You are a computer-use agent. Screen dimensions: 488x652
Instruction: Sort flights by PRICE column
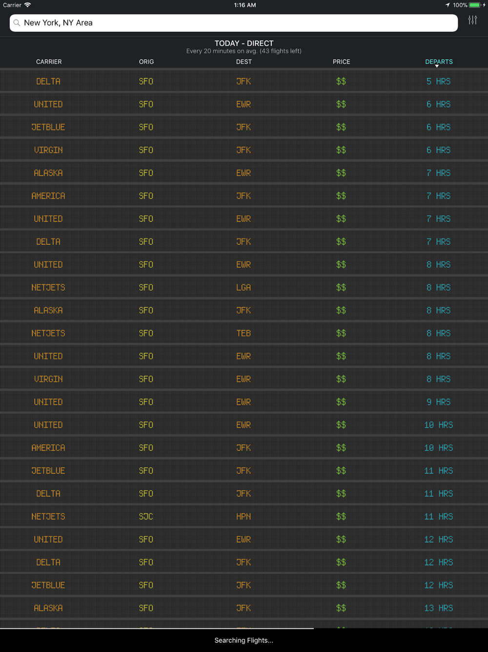[341, 62]
